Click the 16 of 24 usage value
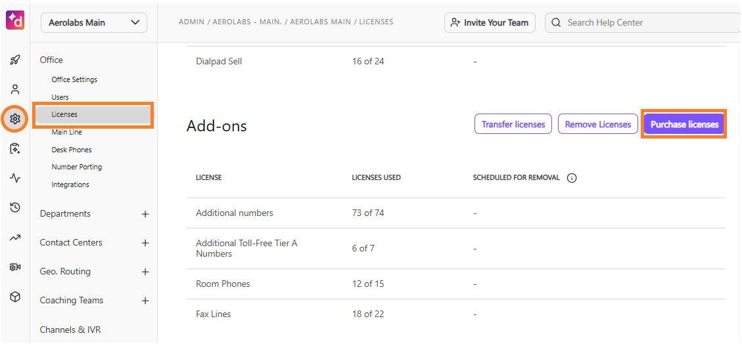Image resolution: width=742 pixels, height=344 pixels. (368, 62)
